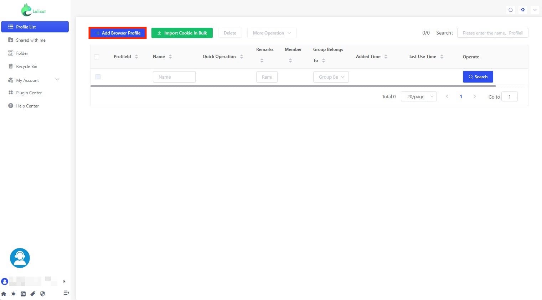Open the customer support chat avatar
542x300 pixels.
20,258
